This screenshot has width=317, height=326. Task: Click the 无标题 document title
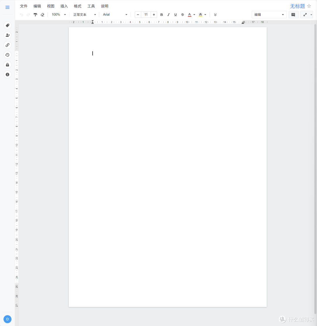pos(297,6)
